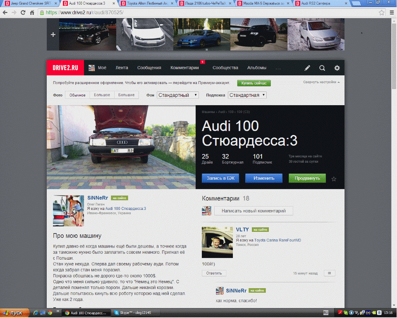Open Мое in the navbar
397x318 pixels.
(102, 68)
